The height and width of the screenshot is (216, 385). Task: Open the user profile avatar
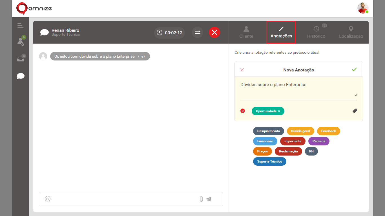pos(363,8)
